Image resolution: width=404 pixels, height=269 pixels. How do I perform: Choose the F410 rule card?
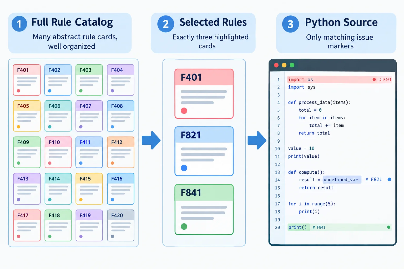(58, 152)
